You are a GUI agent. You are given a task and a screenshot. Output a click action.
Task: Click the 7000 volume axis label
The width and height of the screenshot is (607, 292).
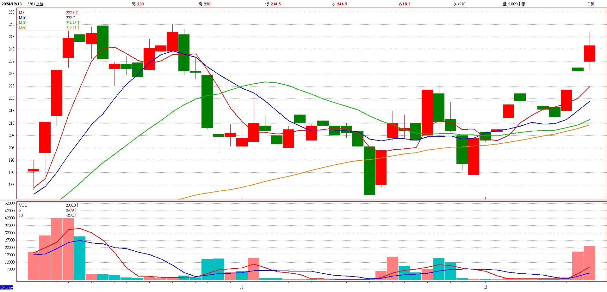[11, 269]
